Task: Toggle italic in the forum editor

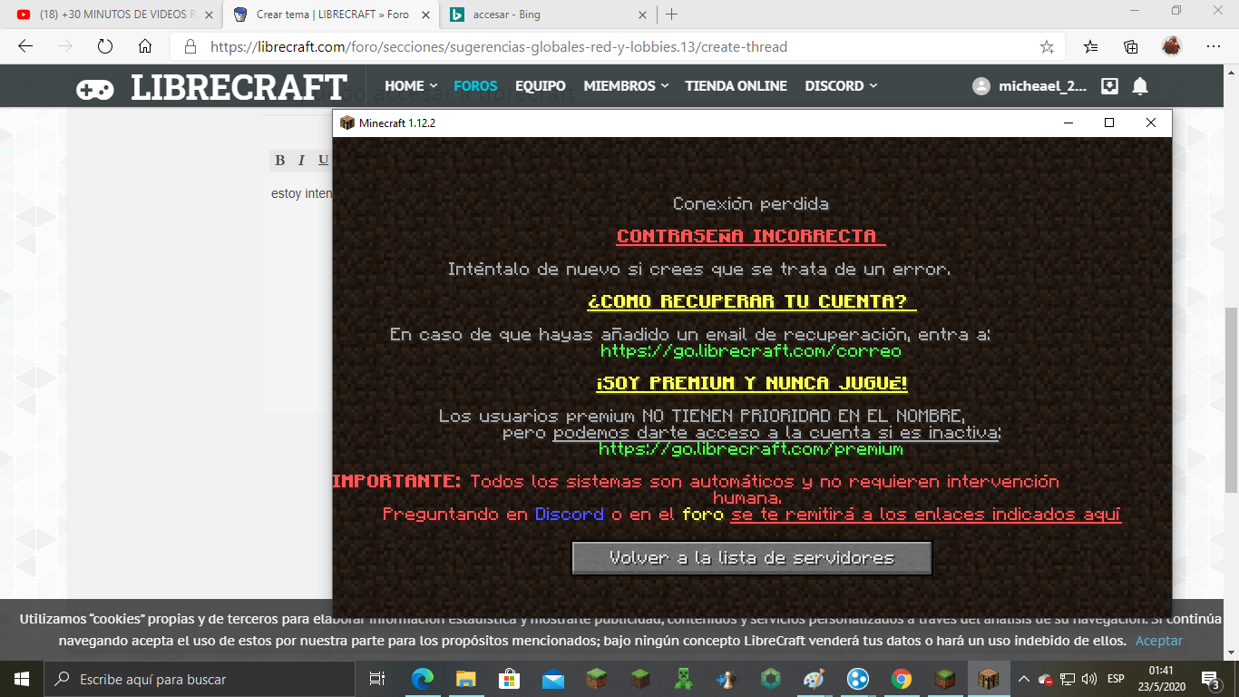Action: [301, 160]
